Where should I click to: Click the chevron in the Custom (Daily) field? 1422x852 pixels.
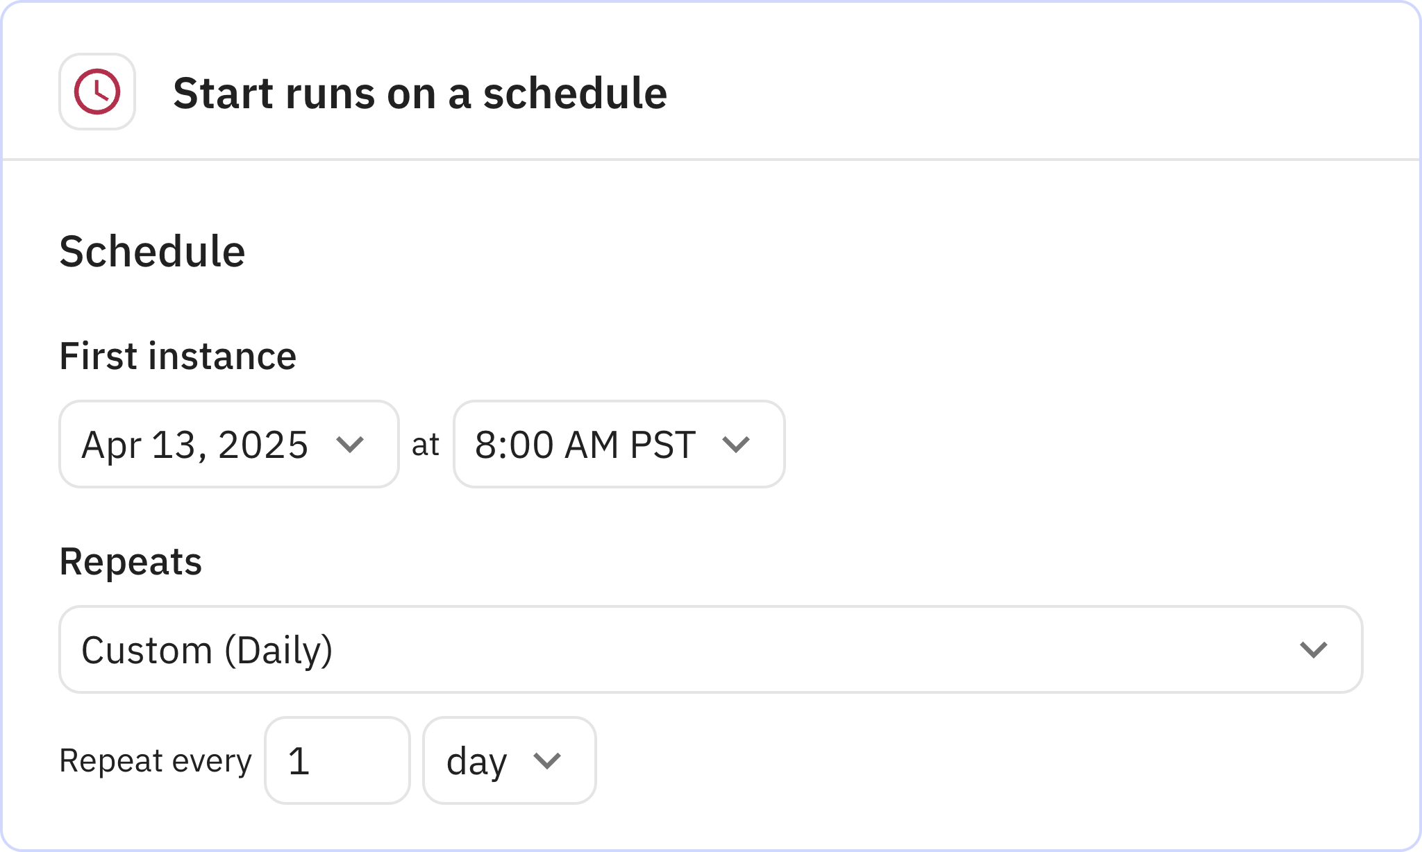(1313, 649)
